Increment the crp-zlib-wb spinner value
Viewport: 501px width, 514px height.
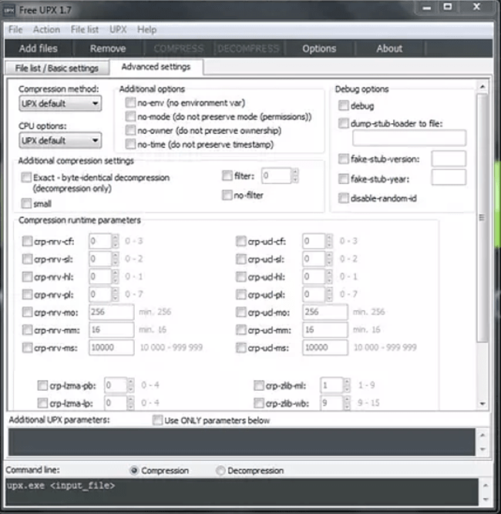point(347,399)
